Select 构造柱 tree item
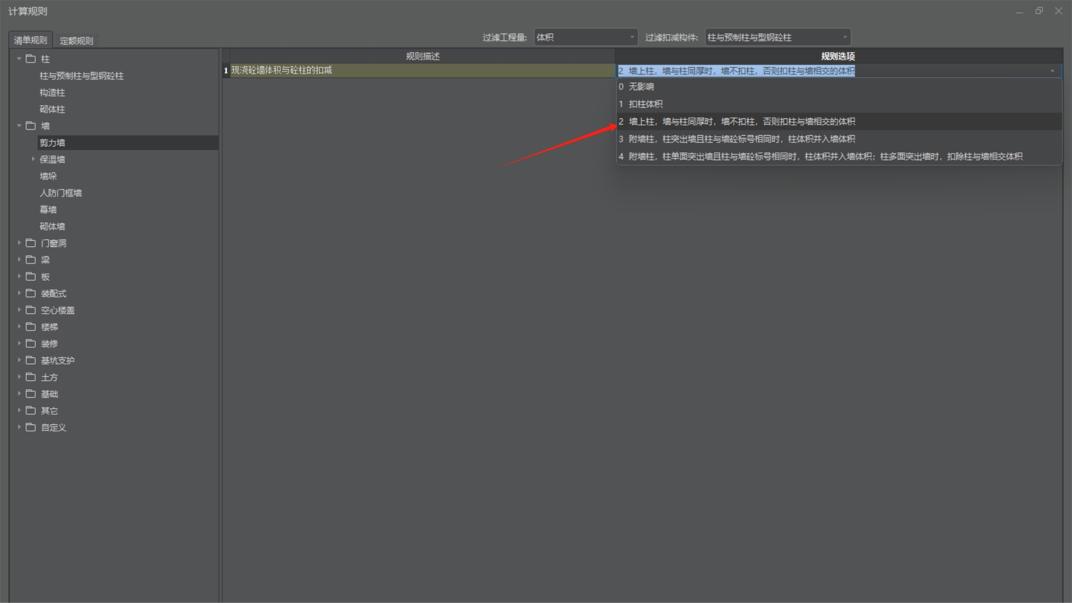 pyautogui.click(x=52, y=93)
